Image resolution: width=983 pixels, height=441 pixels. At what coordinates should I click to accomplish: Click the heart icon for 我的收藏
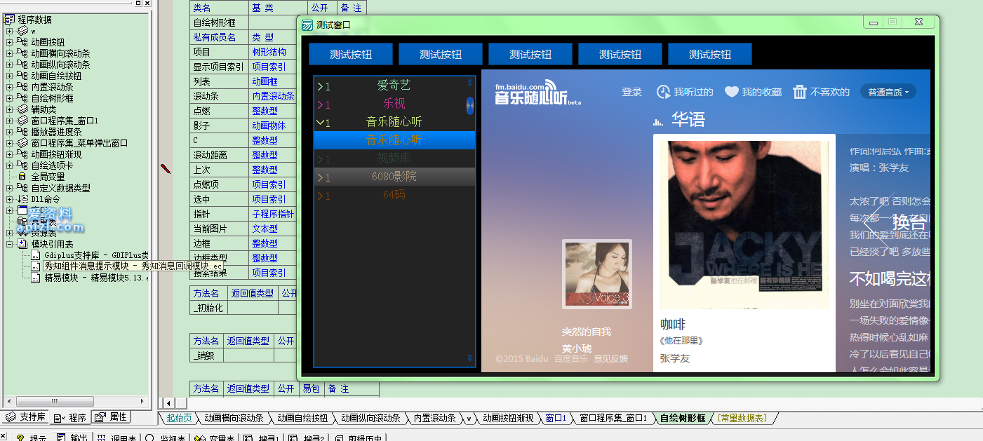pyautogui.click(x=732, y=92)
